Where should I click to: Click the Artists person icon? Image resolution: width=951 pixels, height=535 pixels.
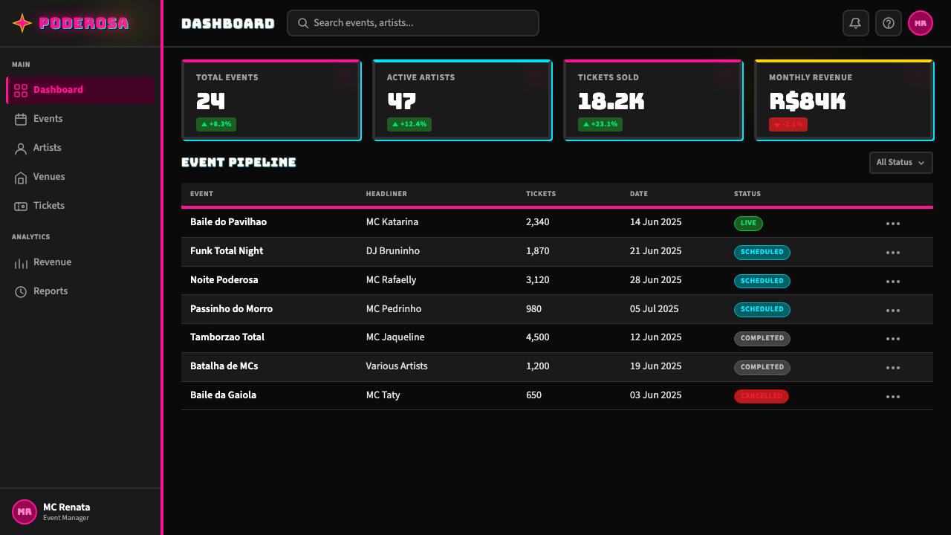pyautogui.click(x=21, y=148)
